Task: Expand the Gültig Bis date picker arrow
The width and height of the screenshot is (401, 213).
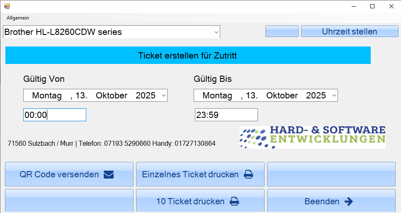Action: pos(334,95)
